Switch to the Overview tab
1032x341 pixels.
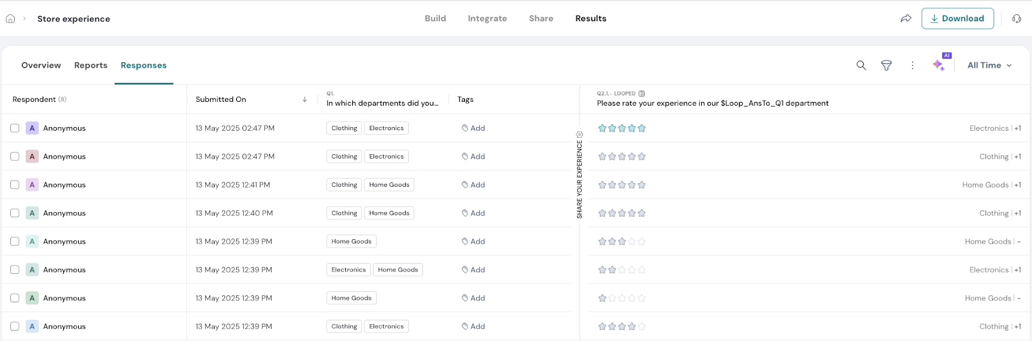(x=41, y=65)
